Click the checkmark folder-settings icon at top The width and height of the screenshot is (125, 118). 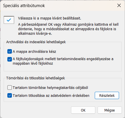(9, 20)
